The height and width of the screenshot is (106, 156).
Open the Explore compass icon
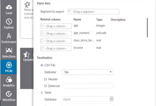pyautogui.click(x=9, y=24)
